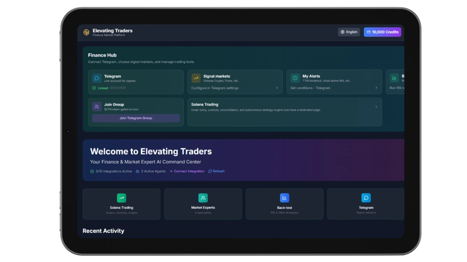Screen dimensions: 467x262
Task: Click the Integrations Active check icon
Action: pos(92,171)
